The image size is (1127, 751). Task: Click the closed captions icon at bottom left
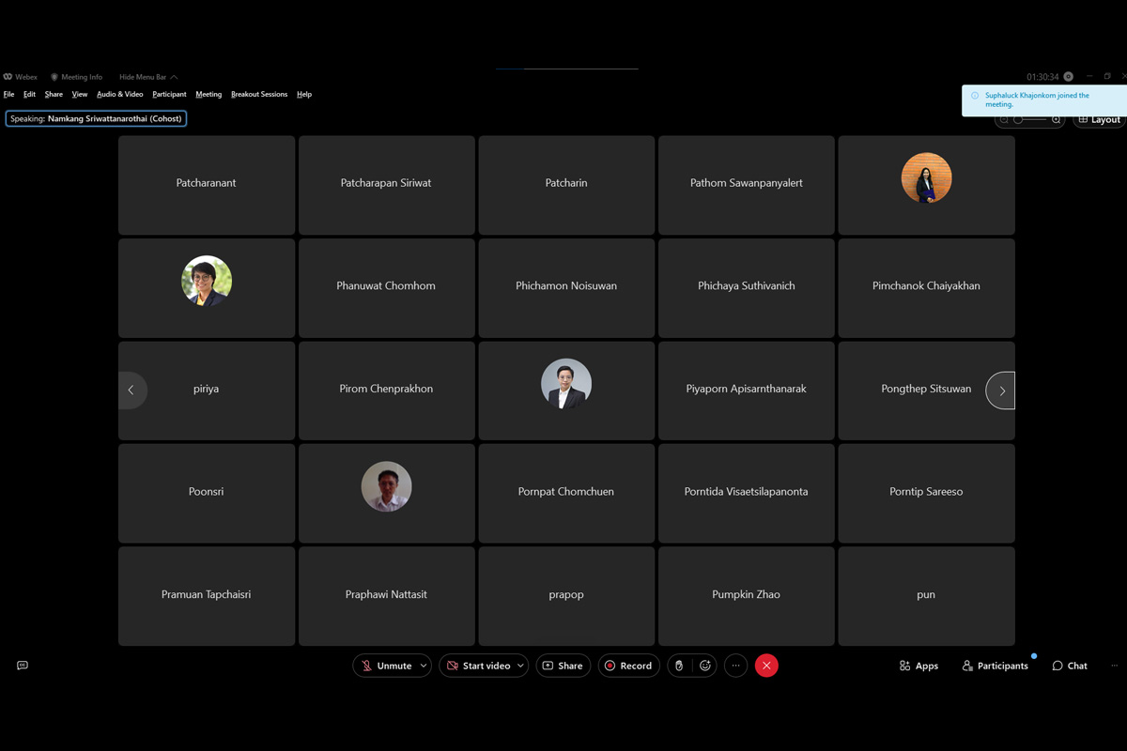[23, 666]
